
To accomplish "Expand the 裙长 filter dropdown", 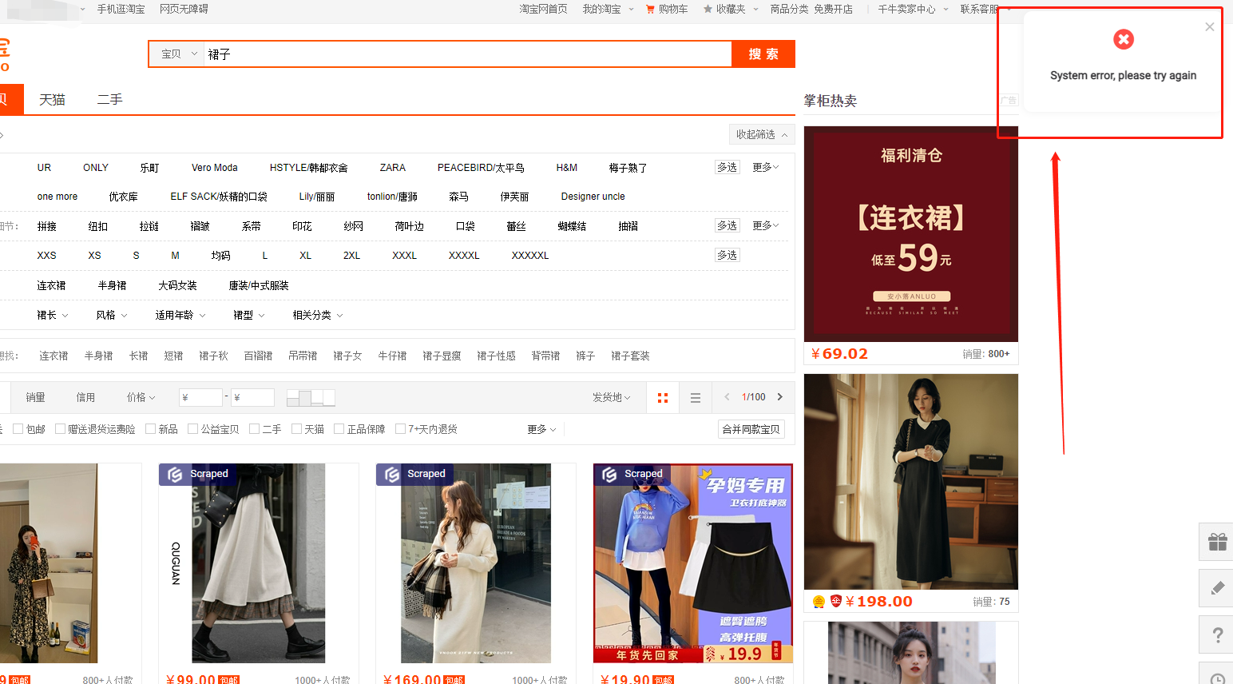I will 53,315.
